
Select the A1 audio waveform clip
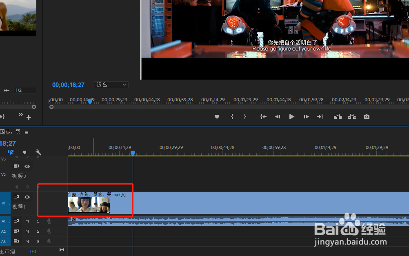pos(238,221)
